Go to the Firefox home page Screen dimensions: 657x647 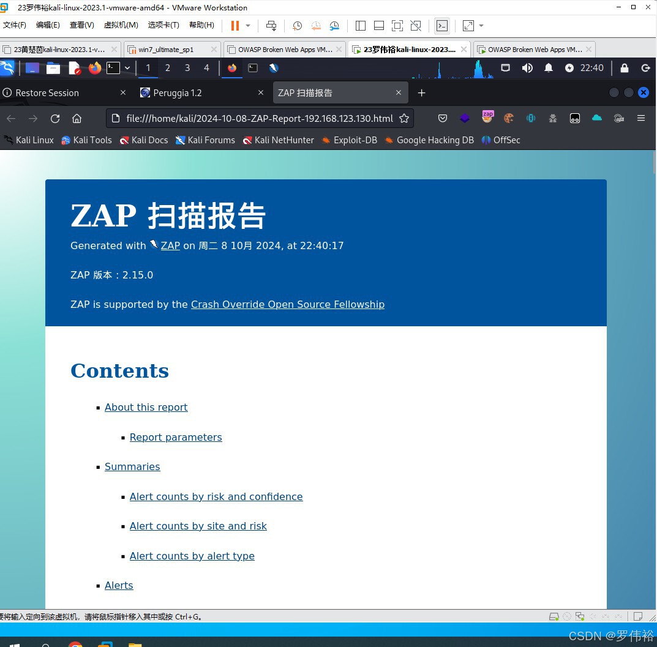click(77, 119)
